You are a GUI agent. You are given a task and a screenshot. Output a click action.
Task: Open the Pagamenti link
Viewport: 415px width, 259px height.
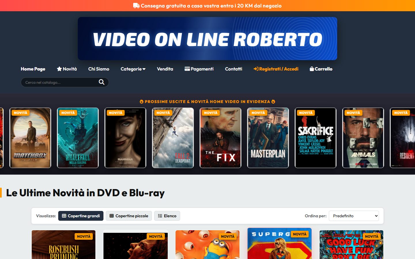point(199,69)
